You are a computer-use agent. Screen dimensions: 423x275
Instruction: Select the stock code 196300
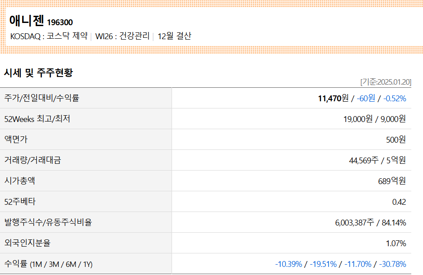point(60,23)
